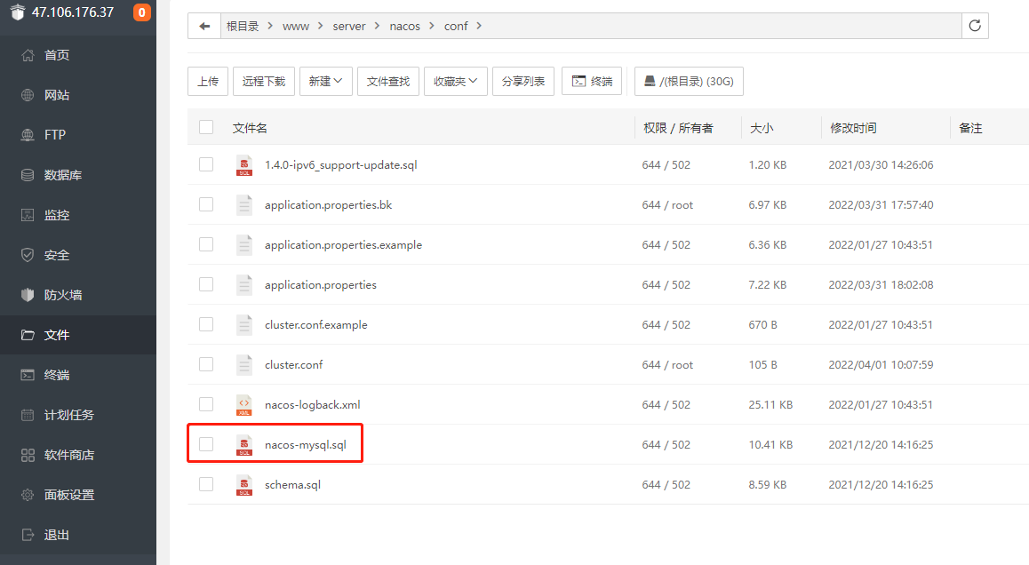Image resolution: width=1029 pixels, height=565 pixels.
Task: Click SQL icon of nacos-mysql.sql
Action: [x=244, y=445]
